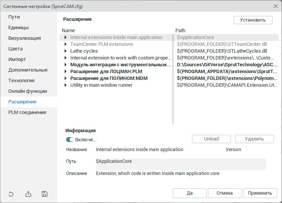The image size is (282, 203).
Task: Expand the TeamCenter PLM extensions row
Action: point(65,44)
